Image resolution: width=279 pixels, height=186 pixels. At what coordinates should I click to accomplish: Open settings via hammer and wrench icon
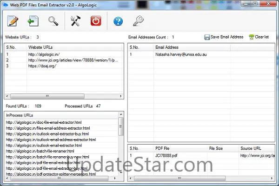(75, 21)
